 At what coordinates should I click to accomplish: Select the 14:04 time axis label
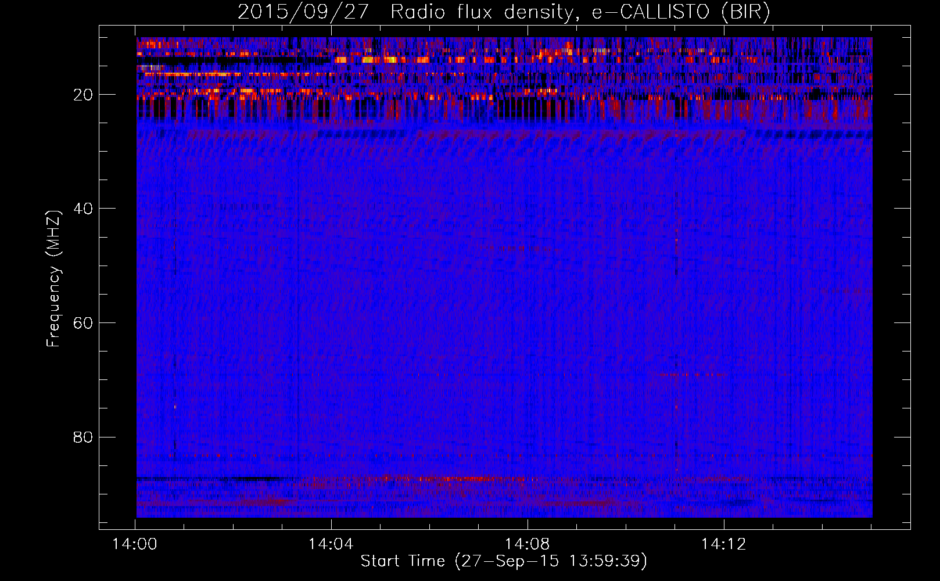point(331,544)
